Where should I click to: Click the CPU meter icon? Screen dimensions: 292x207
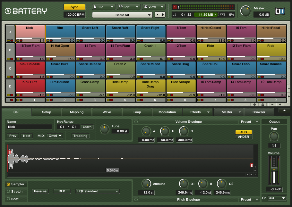222,14
